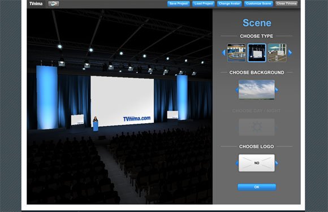Image resolution: width=328 pixels, height=212 pixels.
Task: Confirm scene settings with the OK button
Action: pos(257,187)
